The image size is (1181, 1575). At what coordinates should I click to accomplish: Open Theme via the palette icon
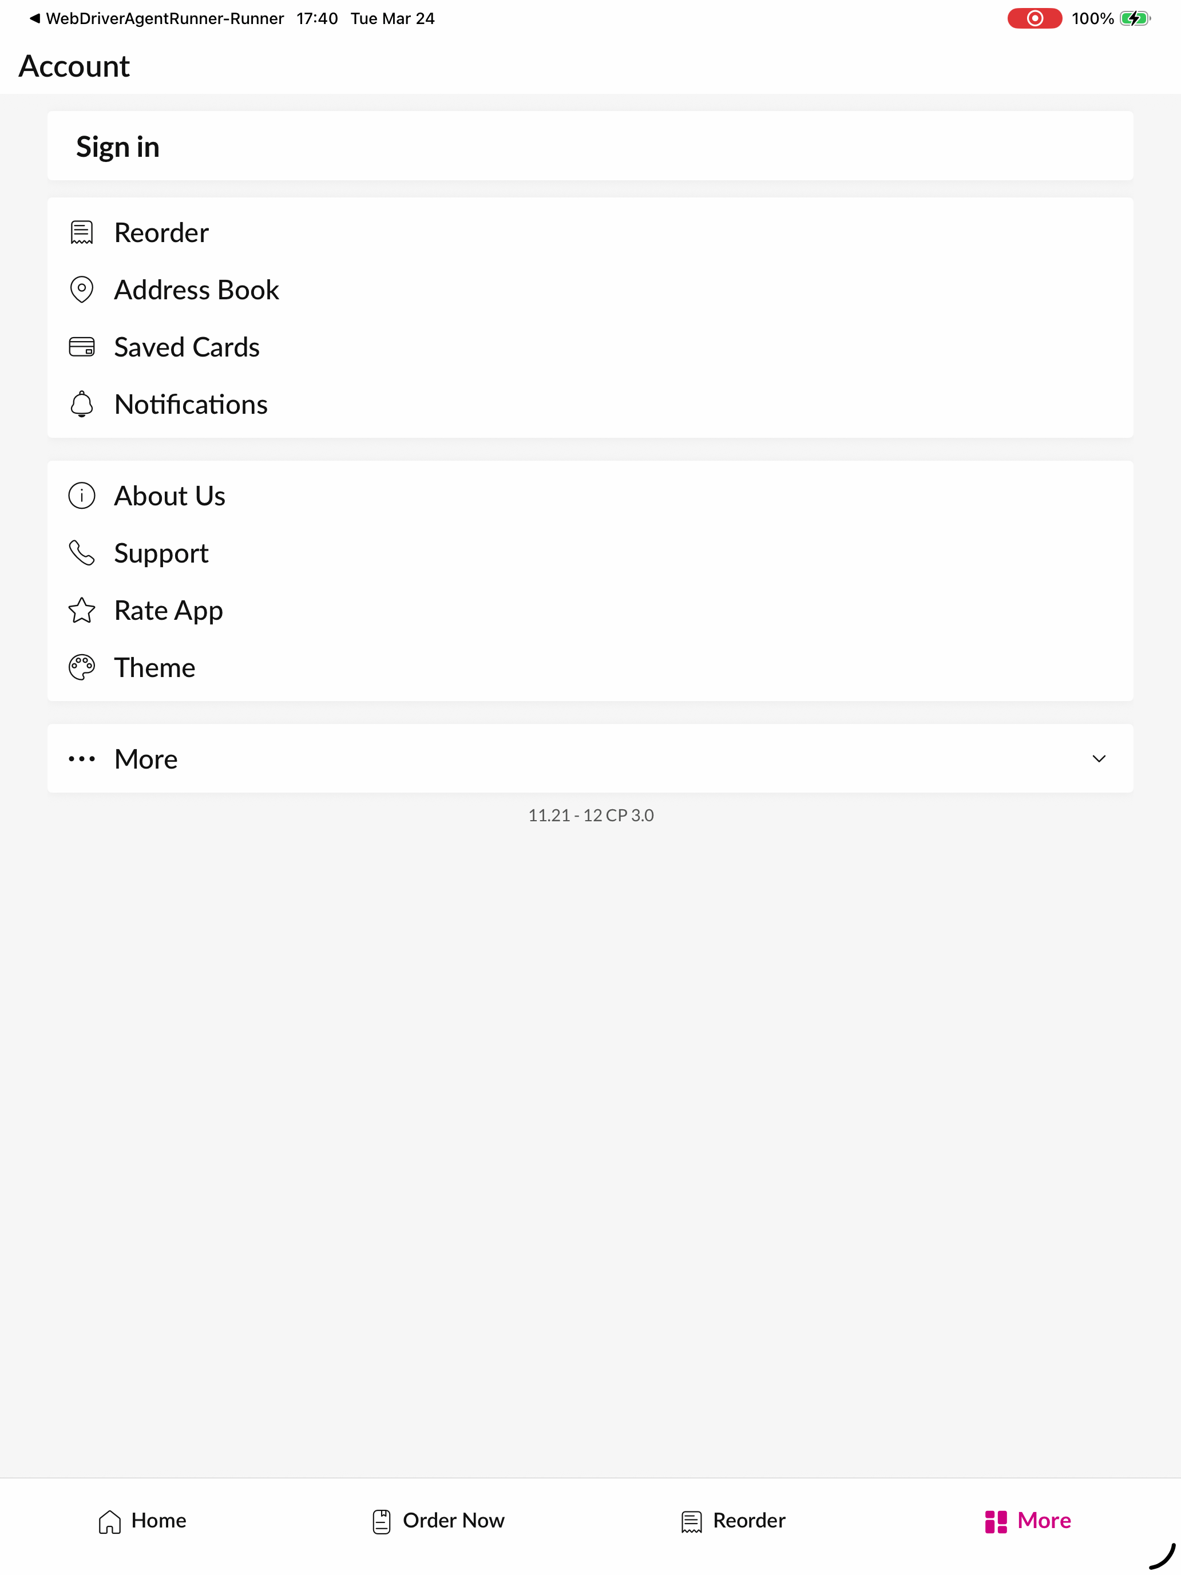click(x=82, y=667)
